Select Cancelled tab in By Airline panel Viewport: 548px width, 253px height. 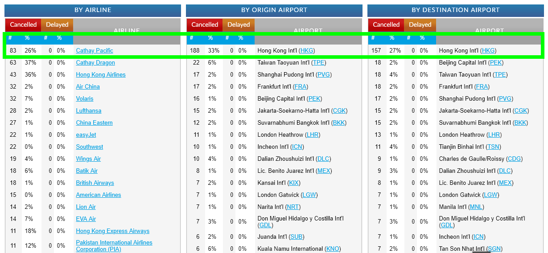click(x=23, y=25)
